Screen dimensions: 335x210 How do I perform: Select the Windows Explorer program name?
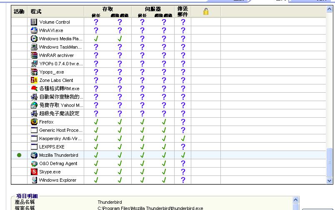click(x=57, y=180)
